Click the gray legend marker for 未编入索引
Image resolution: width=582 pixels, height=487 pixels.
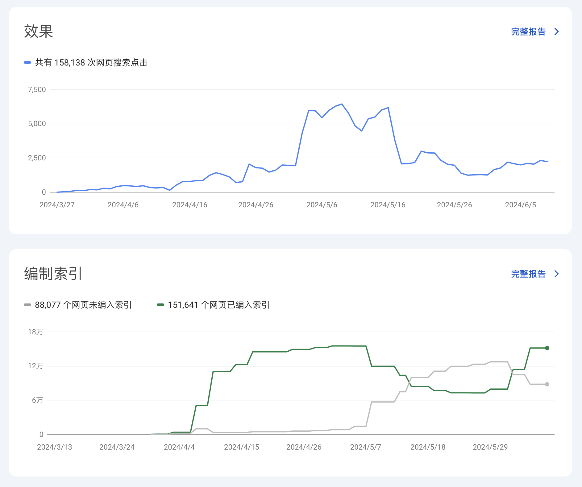(27, 305)
